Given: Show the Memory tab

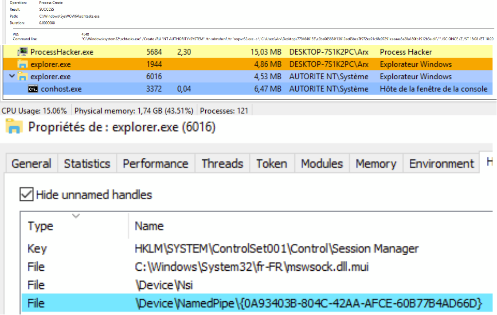Looking at the screenshot, I should coord(376,163).
